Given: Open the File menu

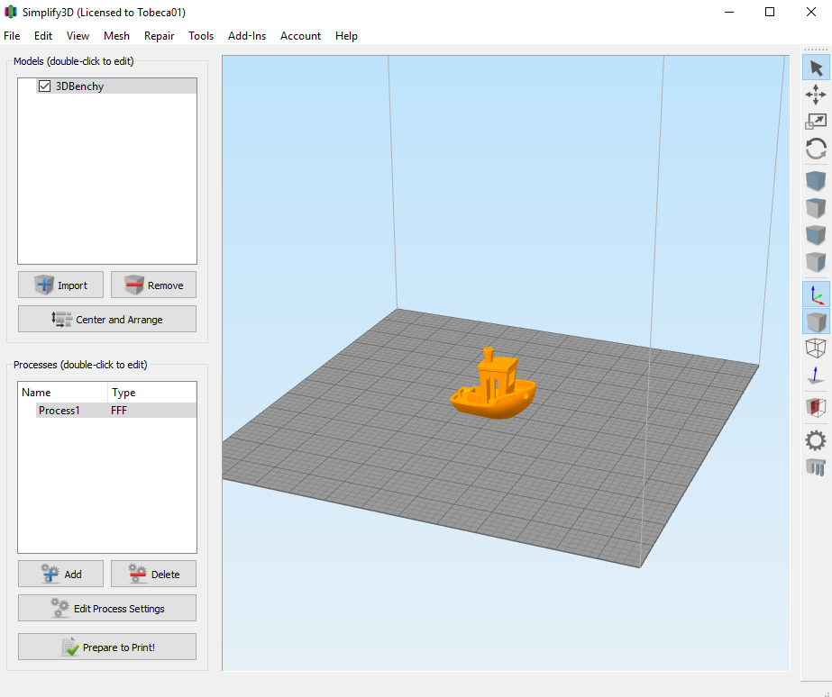Looking at the screenshot, I should [x=12, y=35].
